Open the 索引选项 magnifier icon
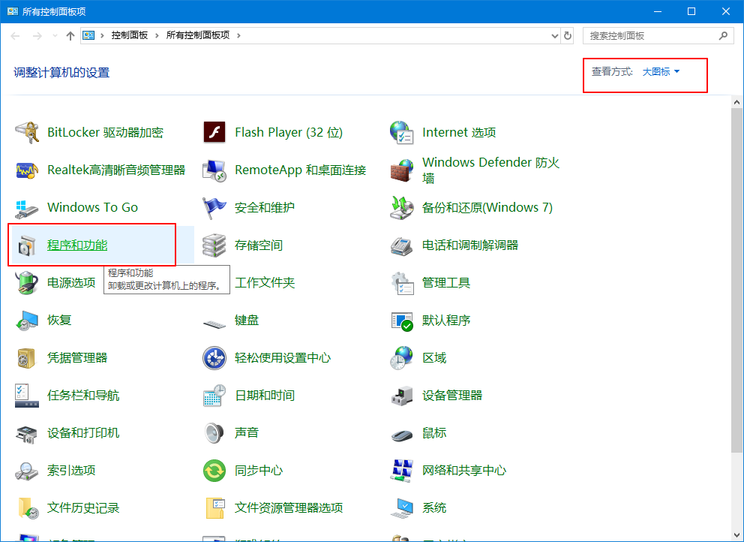The width and height of the screenshot is (744, 542). click(27, 470)
